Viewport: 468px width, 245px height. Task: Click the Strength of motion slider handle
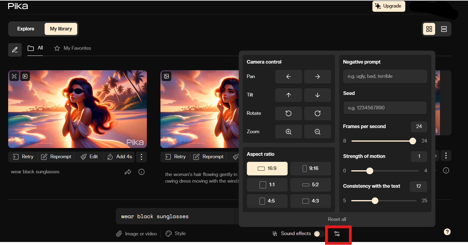point(370,171)
